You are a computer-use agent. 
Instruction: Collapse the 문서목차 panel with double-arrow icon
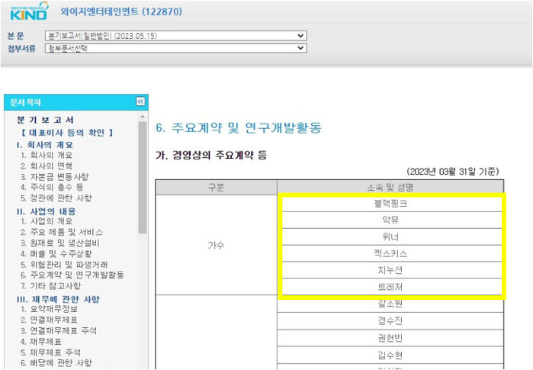140,101
